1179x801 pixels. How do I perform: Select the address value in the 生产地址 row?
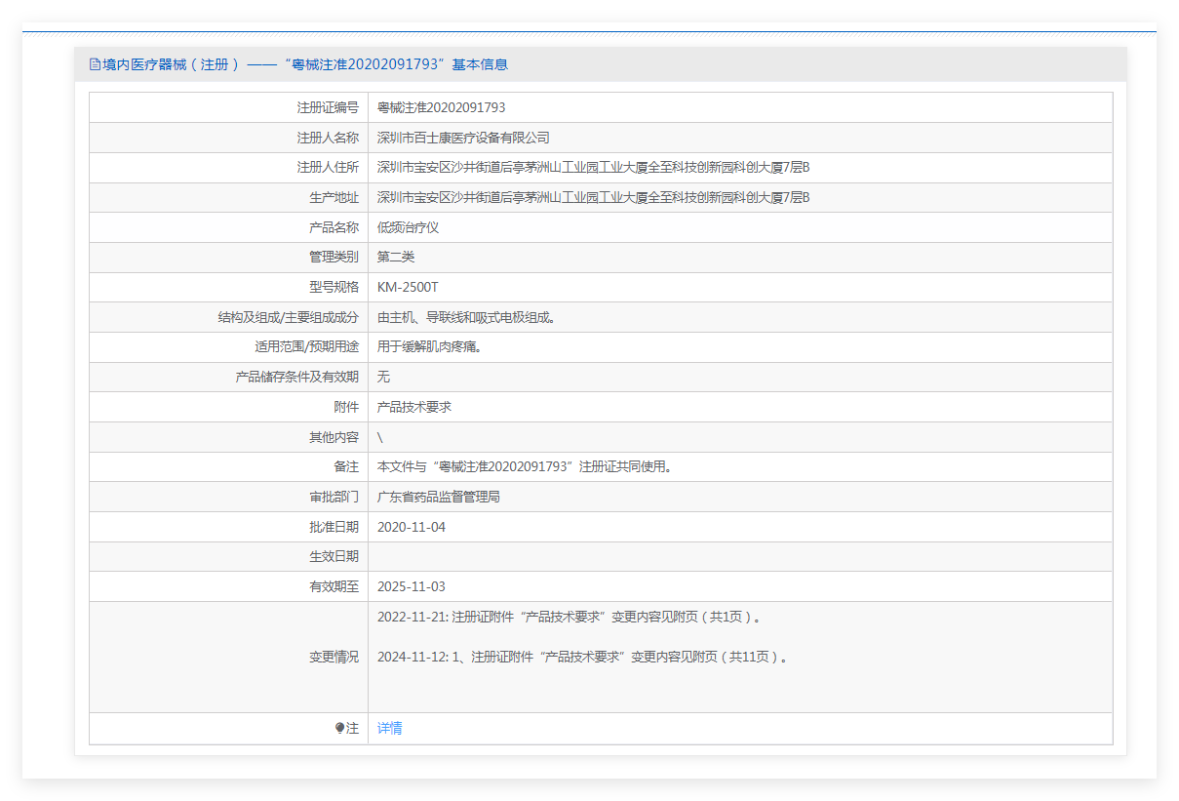(594, 198)
